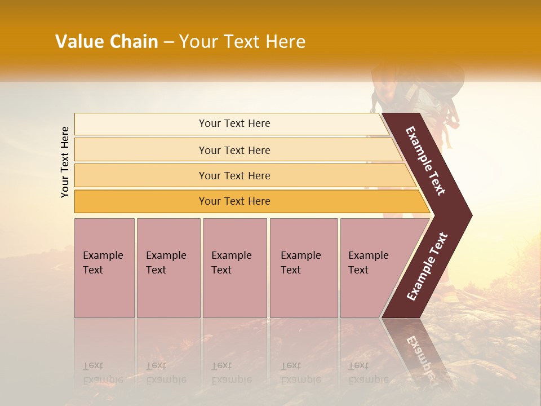This screenshot has height=406, width=541.
Task: Click the third 'Your Text Here' bar
Action: (x=245, y=175)
